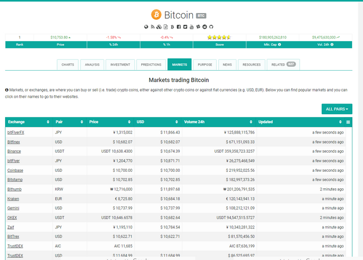The width and height of the screenshot is (363, 260).
Task: Open the Bitstamp exchange link
Action: coord(15,180)
